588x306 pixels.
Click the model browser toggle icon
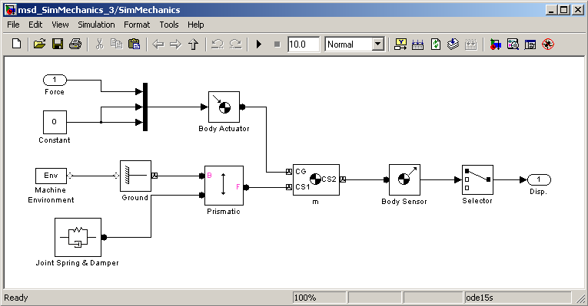(x=530, y=44)
